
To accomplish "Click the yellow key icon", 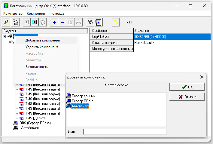I will 116,22.
